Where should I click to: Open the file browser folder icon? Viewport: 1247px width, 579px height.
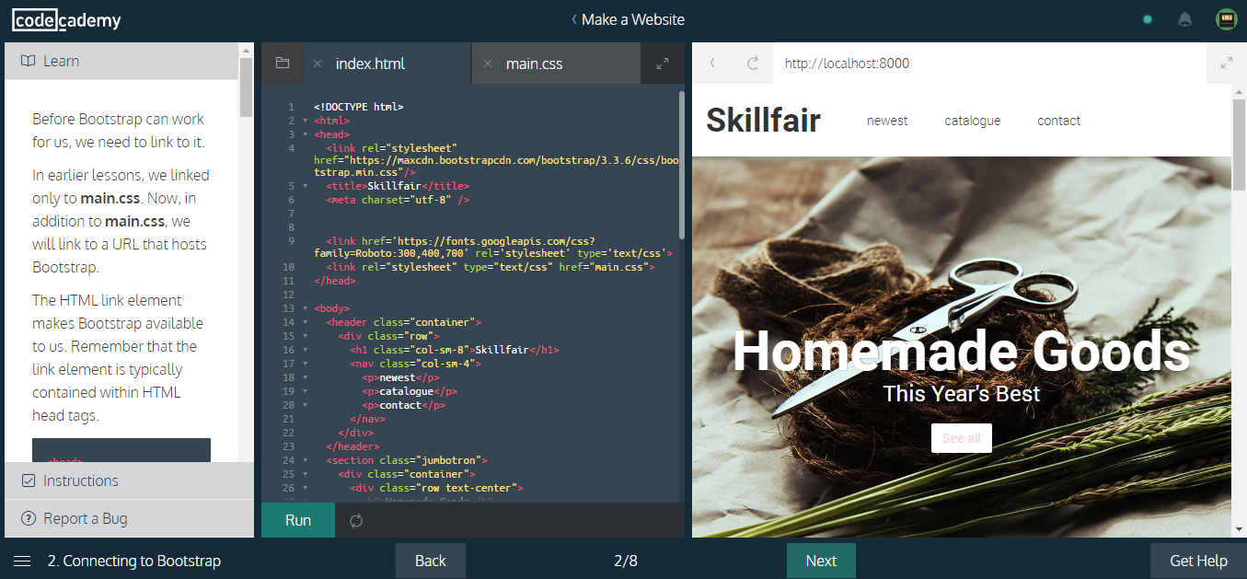coord(283,64)
